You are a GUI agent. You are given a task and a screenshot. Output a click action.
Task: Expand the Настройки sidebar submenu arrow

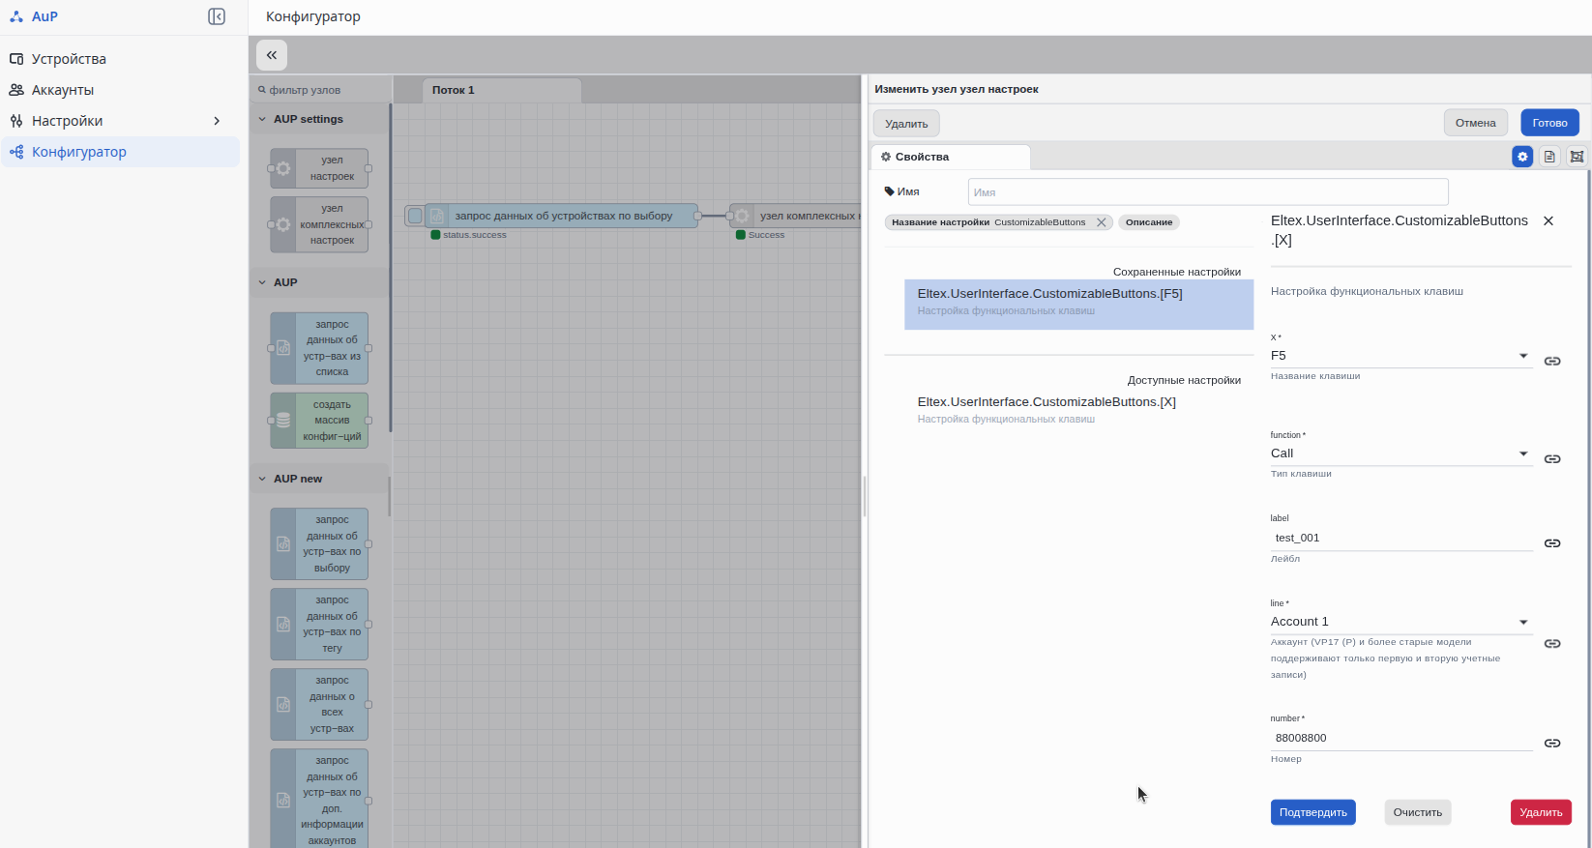(217, 121)
